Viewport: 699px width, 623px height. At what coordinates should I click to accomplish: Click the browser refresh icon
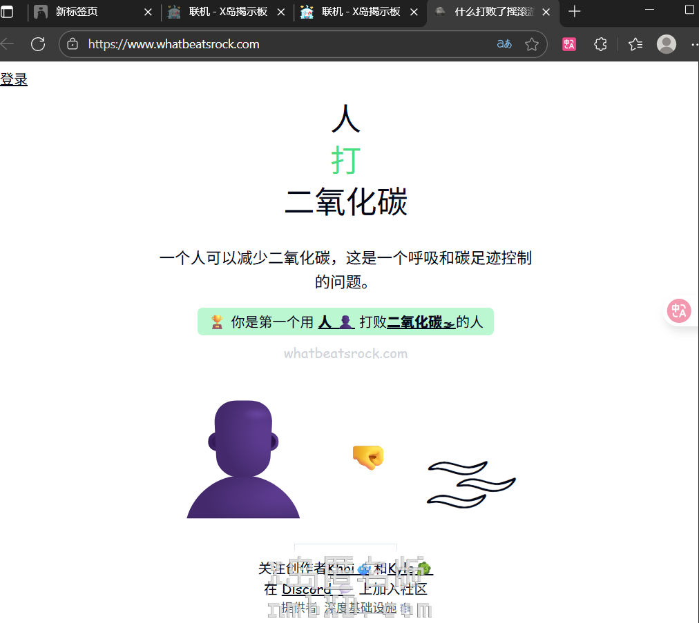tap(38, 44)
